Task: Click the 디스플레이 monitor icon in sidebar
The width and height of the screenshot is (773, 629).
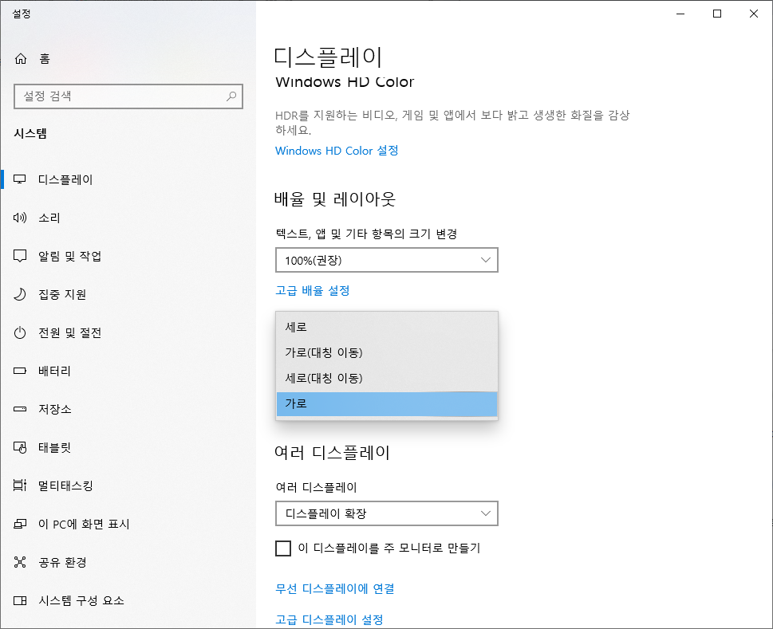Action: 20,179
